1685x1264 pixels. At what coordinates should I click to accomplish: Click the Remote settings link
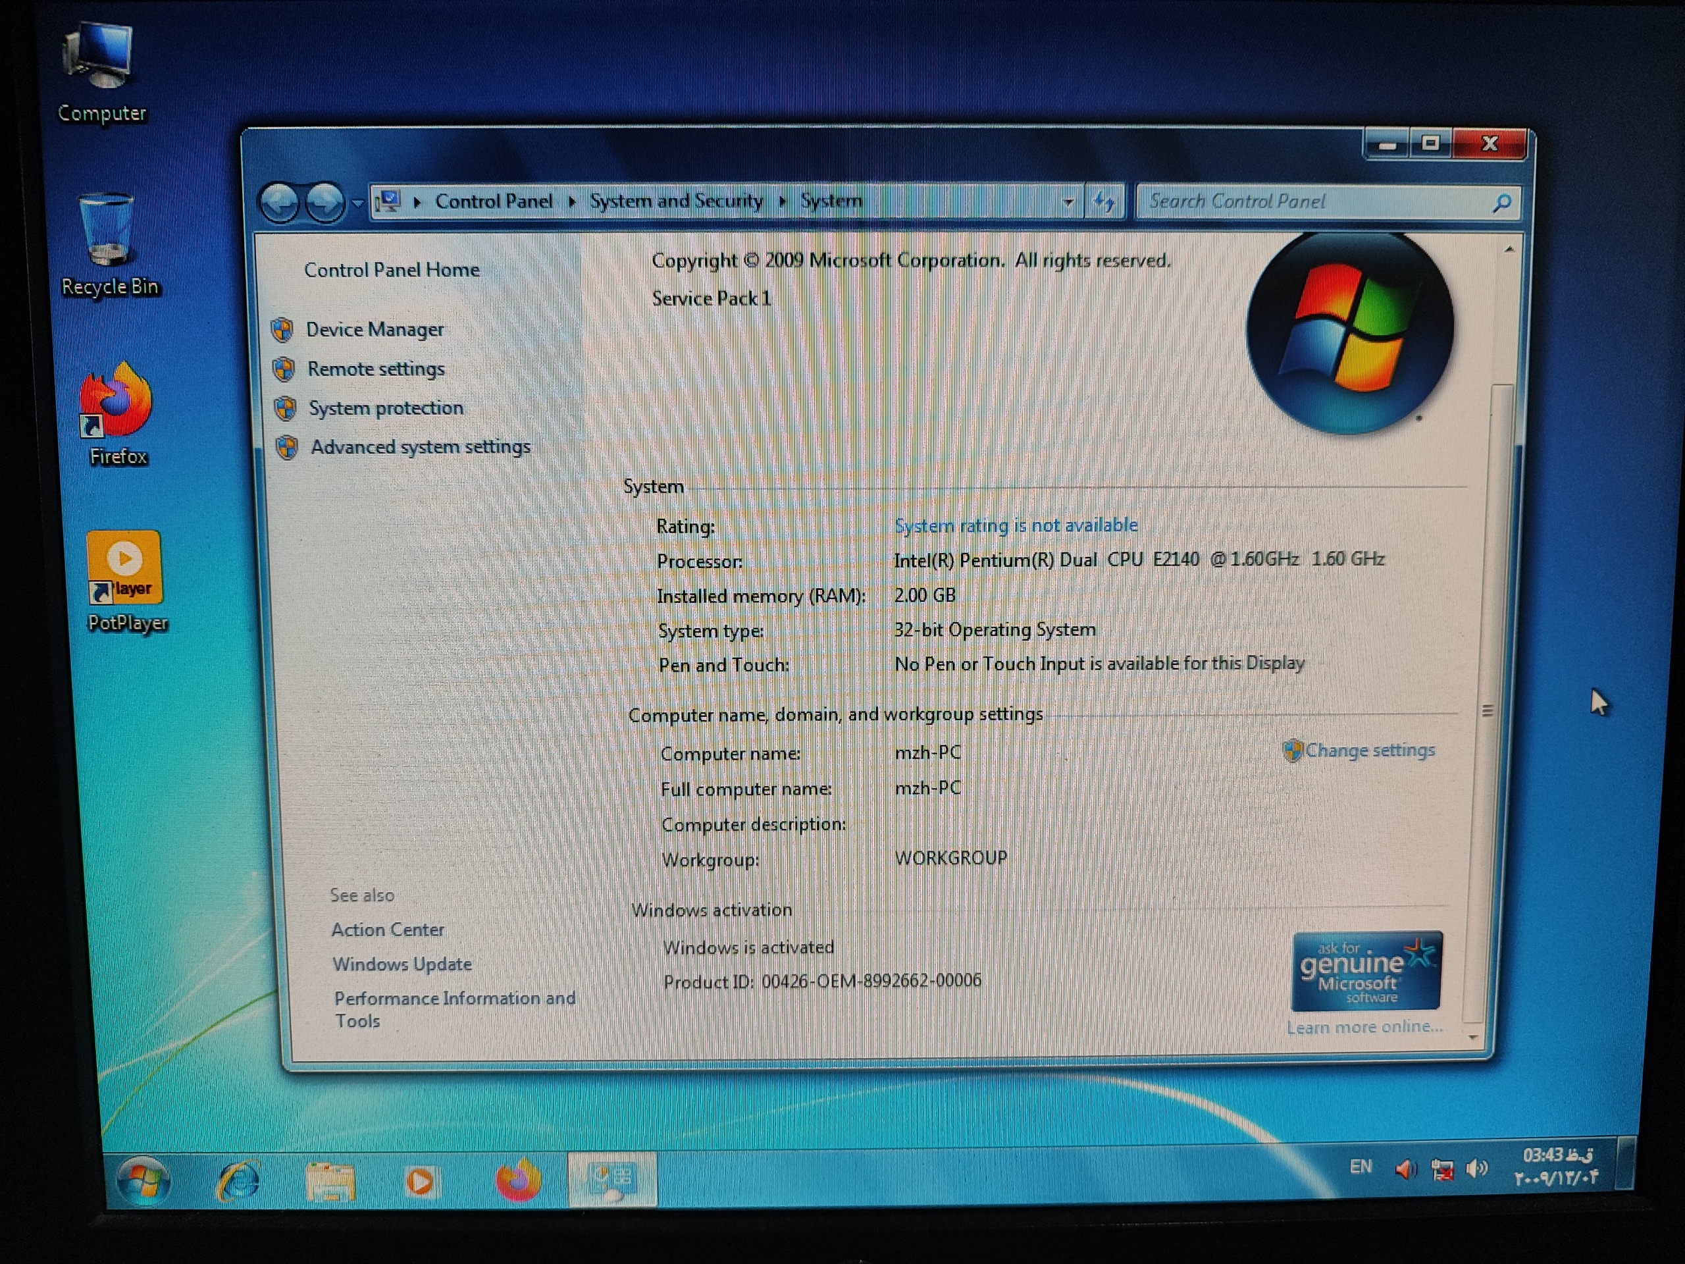coord(376,369)
